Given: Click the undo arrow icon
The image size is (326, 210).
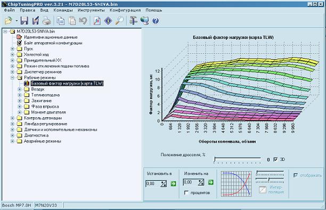Looking at the screenshot, I should (83, 21).
